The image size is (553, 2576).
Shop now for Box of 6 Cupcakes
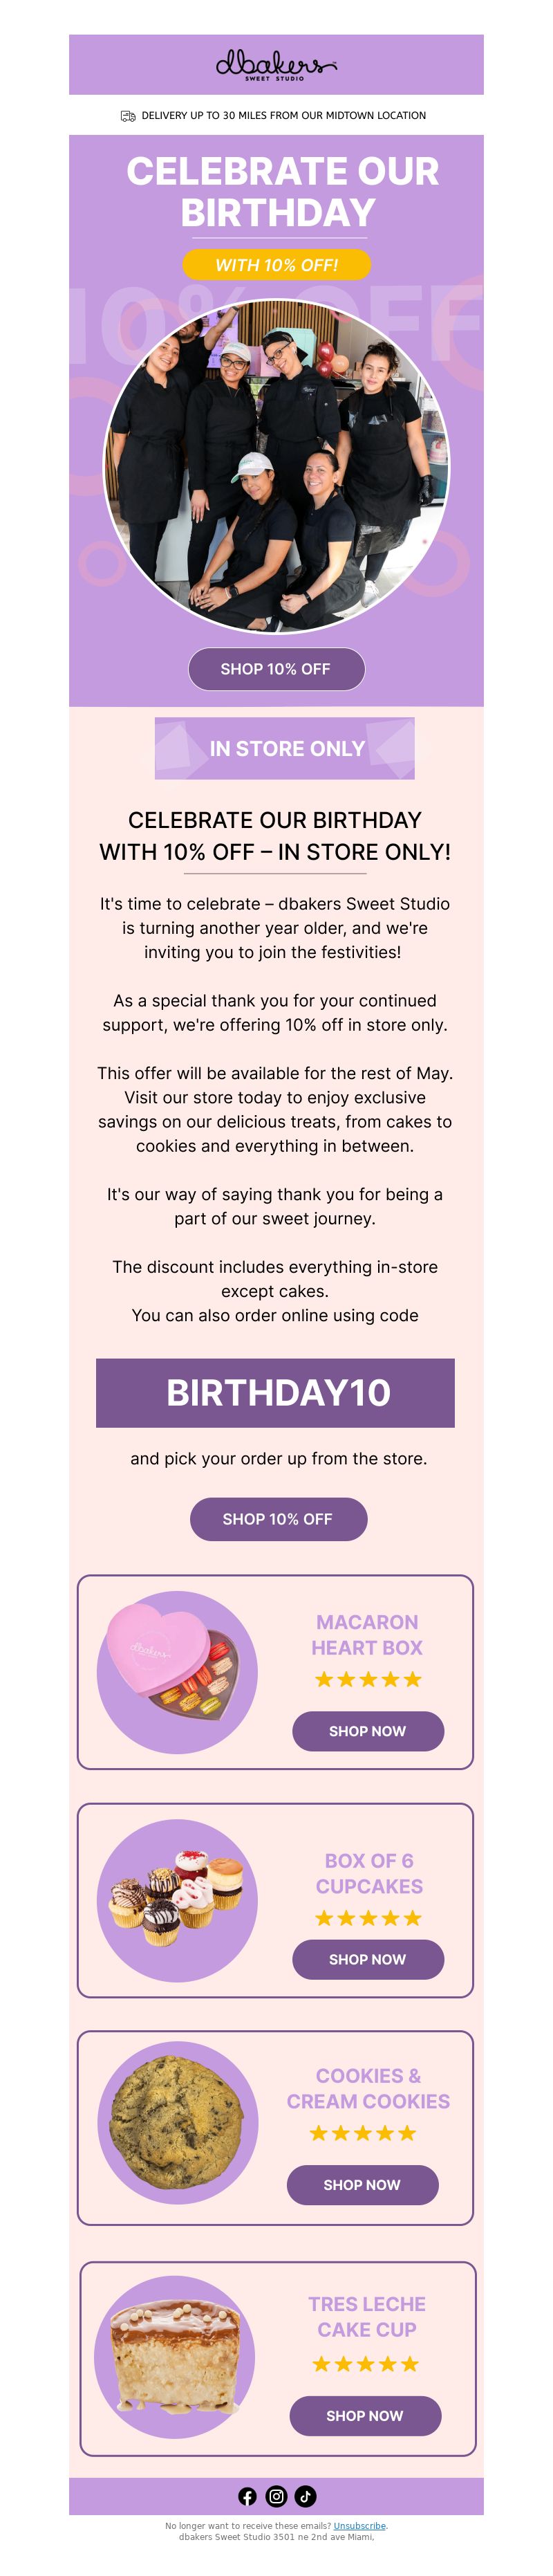(368, 1959)
